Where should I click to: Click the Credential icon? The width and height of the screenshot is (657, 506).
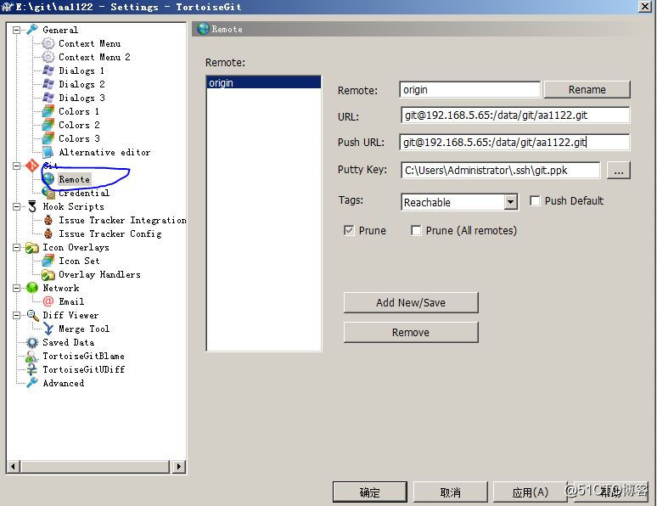[48, 193]
